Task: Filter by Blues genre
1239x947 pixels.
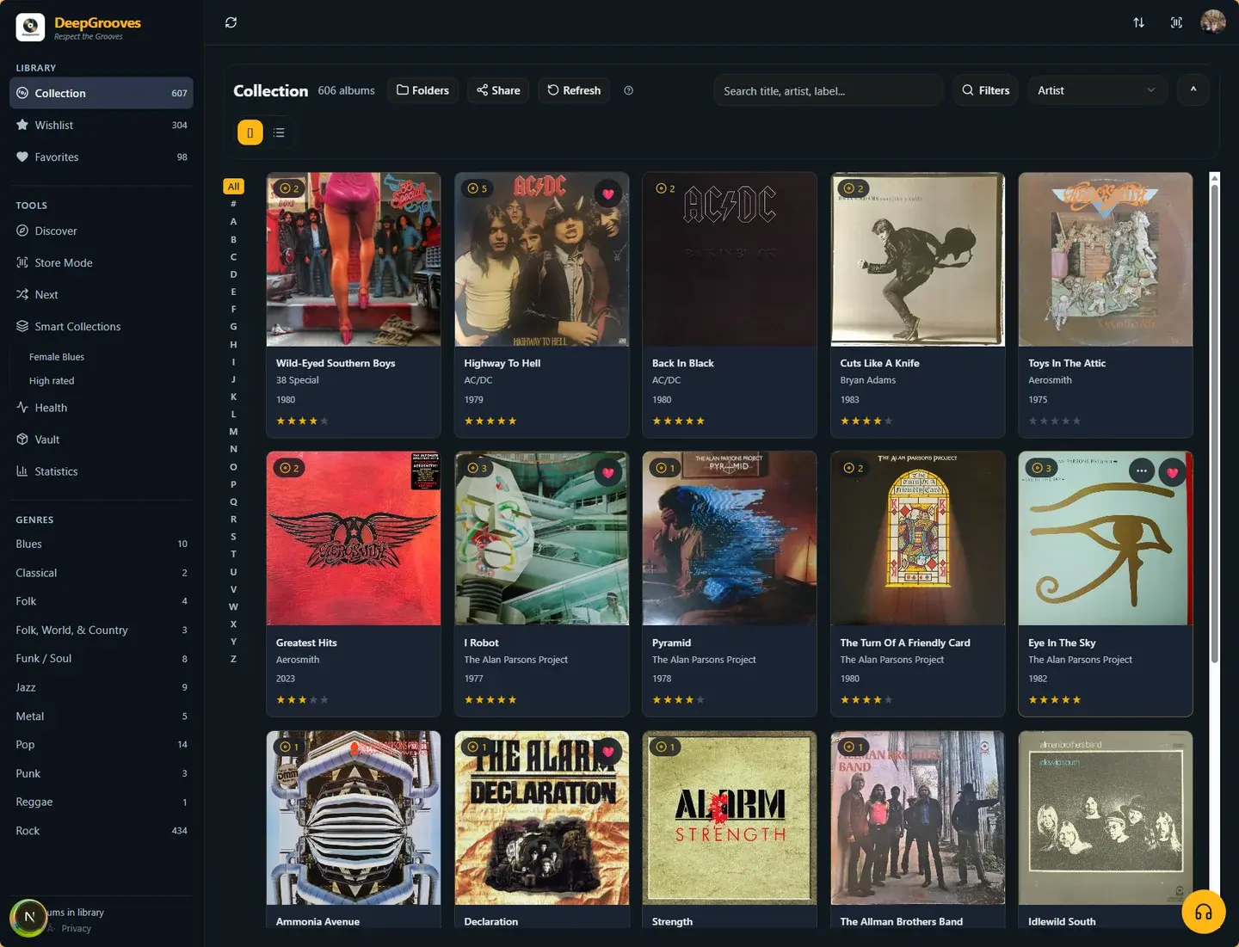Action: tap(102, 544)
